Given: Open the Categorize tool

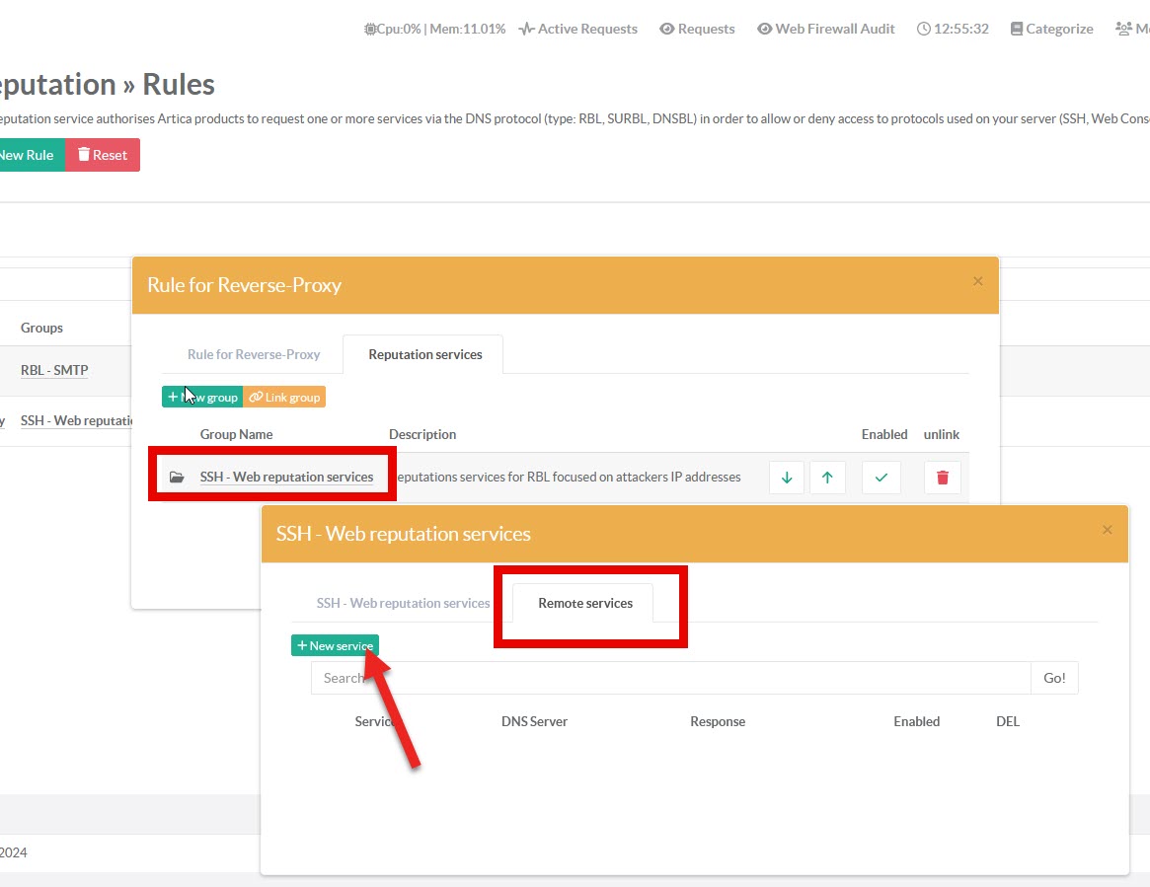Looking at the screenshot, I should [x=1052, y=29].
